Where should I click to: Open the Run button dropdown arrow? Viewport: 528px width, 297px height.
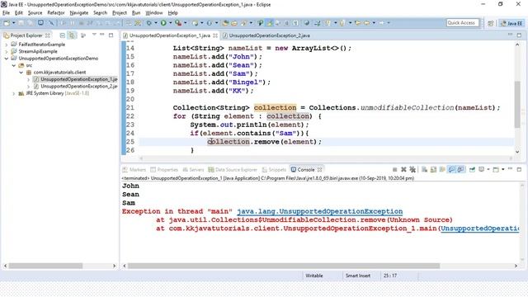point(171,23)
